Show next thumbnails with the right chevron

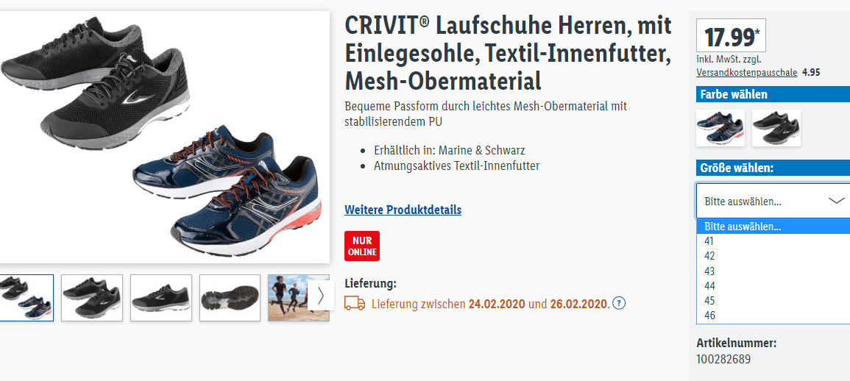coord(320,296)
